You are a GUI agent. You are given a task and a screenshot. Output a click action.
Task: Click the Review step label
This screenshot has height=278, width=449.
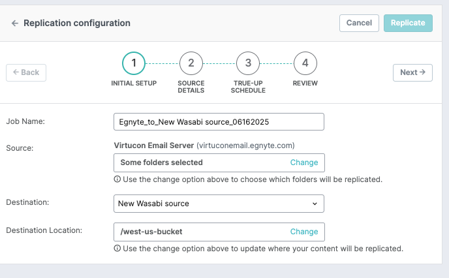coord(305,84)
